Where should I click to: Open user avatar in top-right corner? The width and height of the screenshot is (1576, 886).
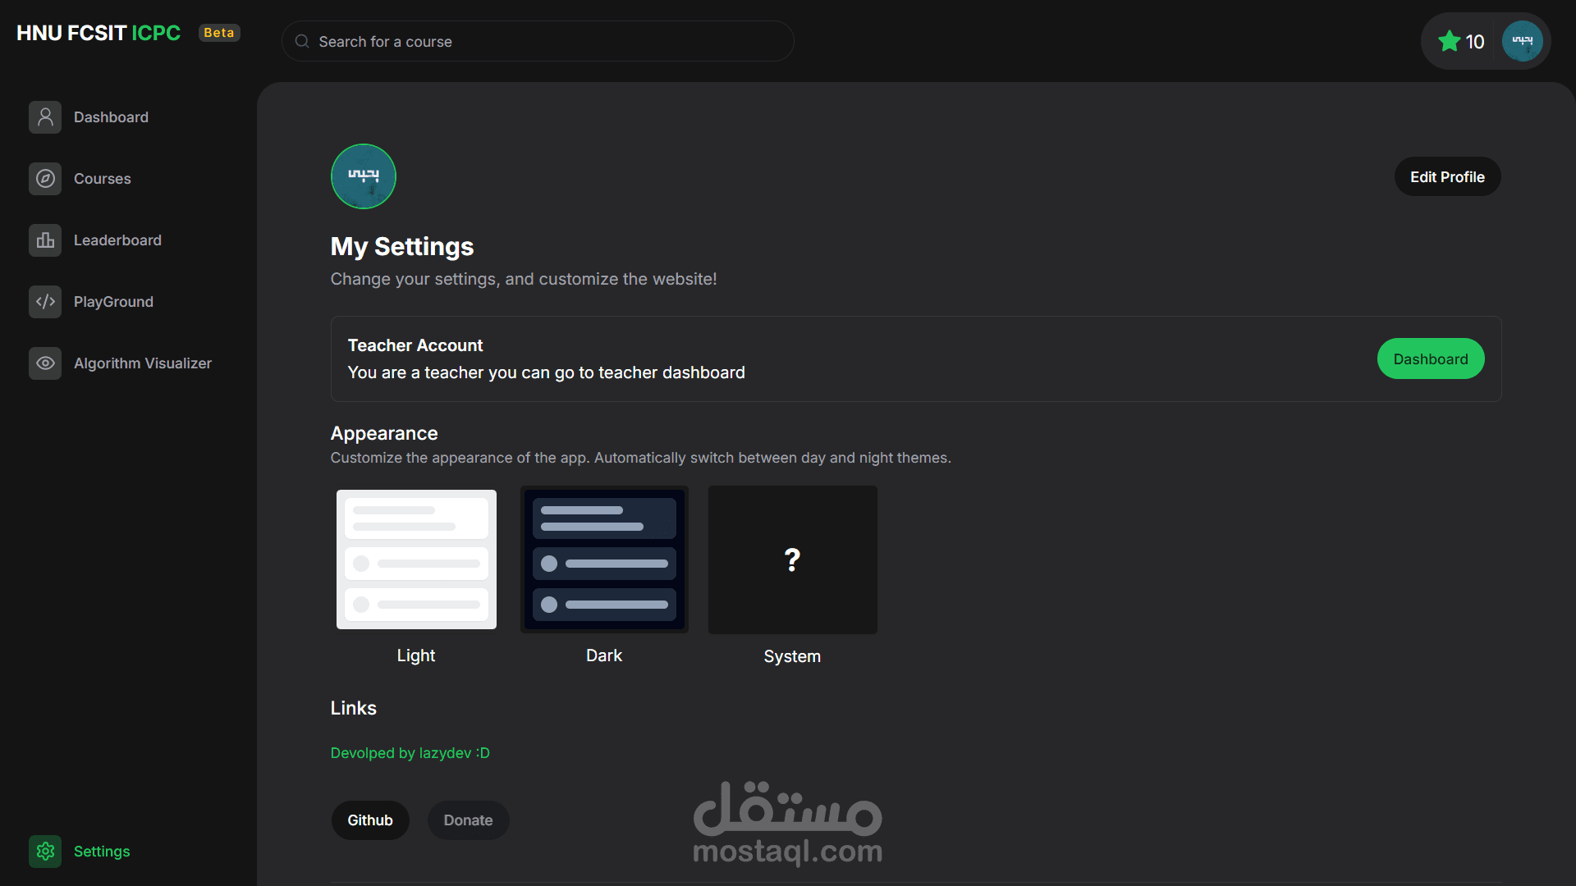click(x=1522, y=41)
